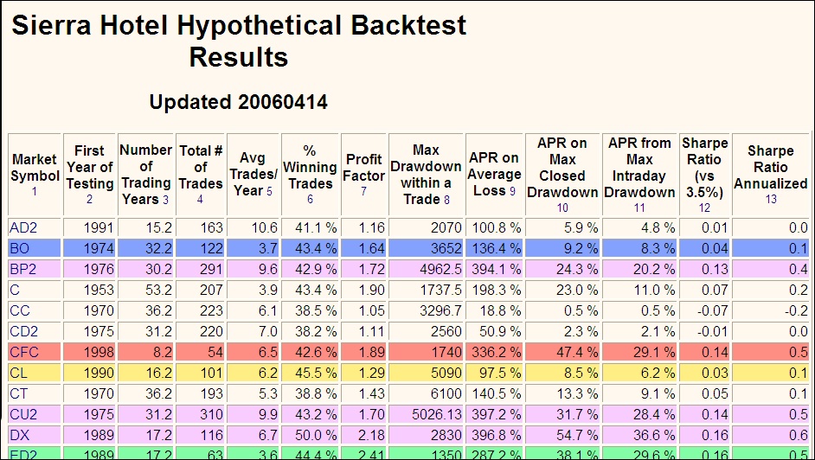This screenshot has width=815, height=460.
Task: Open the CU2 market symbol link
Action: click(x=23, y=414)
